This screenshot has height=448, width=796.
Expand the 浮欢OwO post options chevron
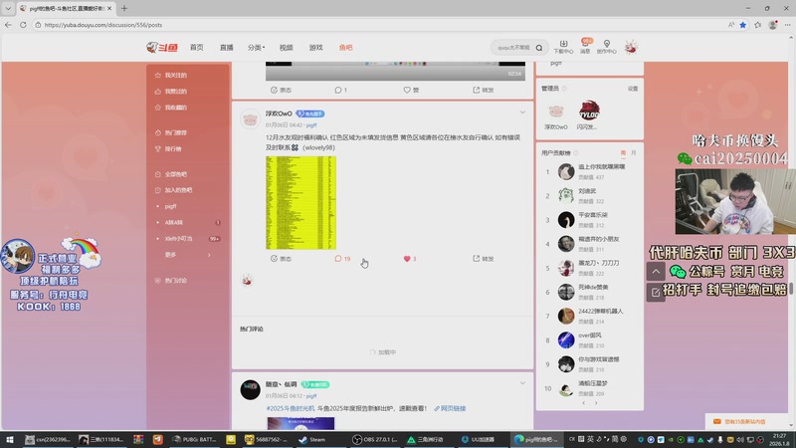pyautogui.click(x=522, y=112)
